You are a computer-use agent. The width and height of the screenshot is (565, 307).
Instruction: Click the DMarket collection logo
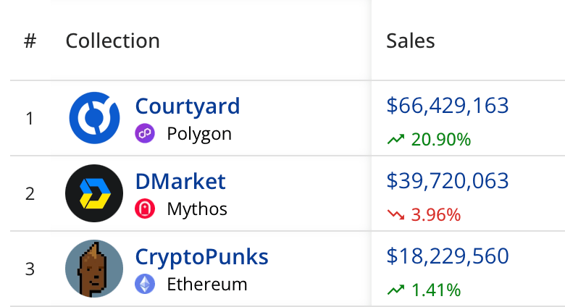(94, 193)
